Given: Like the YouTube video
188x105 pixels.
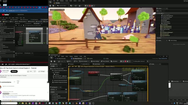Looking at the screenshot, I should [29, 71].
